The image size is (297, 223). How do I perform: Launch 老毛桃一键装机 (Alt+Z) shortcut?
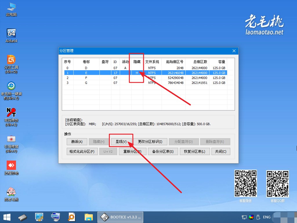click(11, 91)
